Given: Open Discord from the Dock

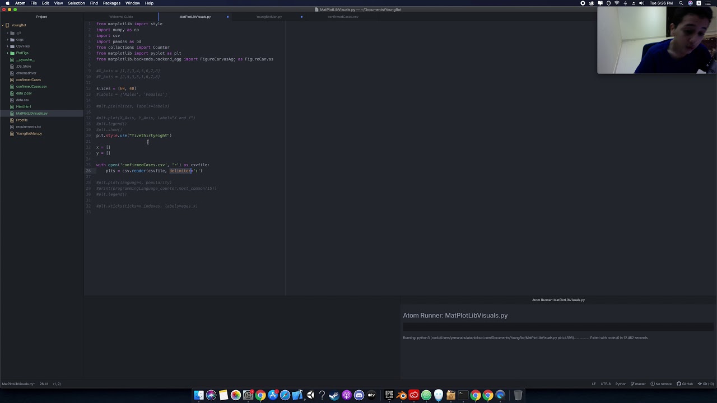Looking at the screenshot, I should coord(359,396).
